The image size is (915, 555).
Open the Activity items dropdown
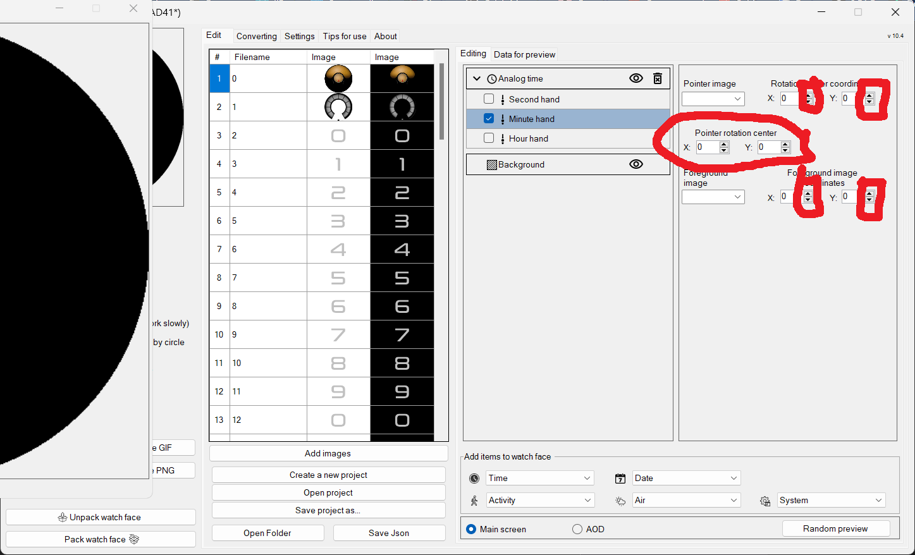pos(539,501)
